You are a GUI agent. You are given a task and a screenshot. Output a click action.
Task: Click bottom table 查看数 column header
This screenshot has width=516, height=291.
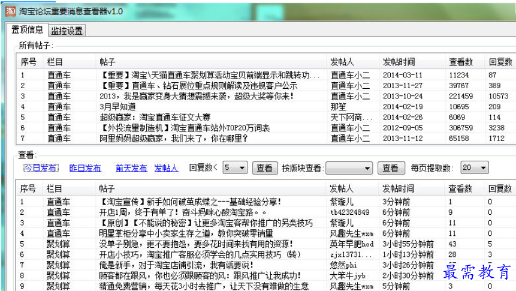[460, 188]
